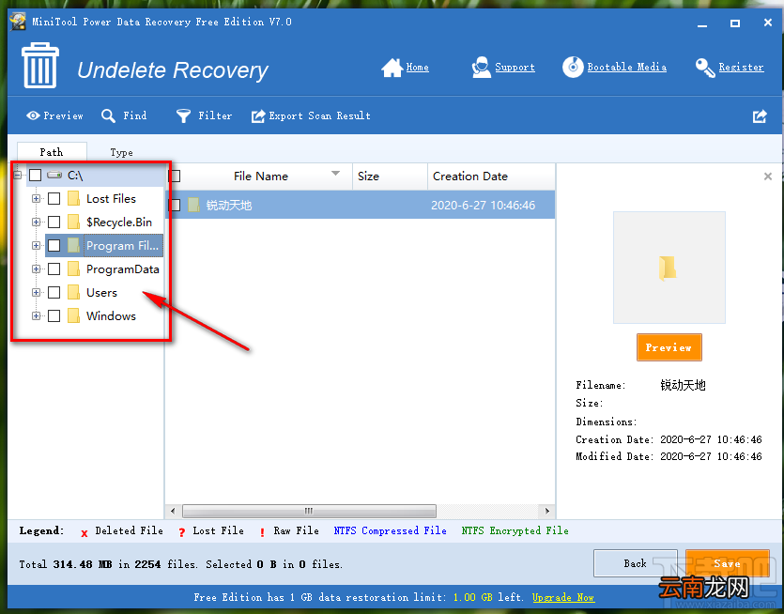Open the Support link
The height and width of the screenshot is (614, 784).
(515, 68)
